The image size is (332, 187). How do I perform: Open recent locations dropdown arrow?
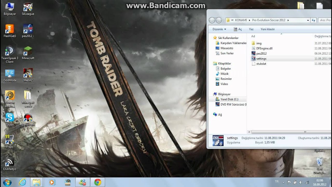[223, 20]
